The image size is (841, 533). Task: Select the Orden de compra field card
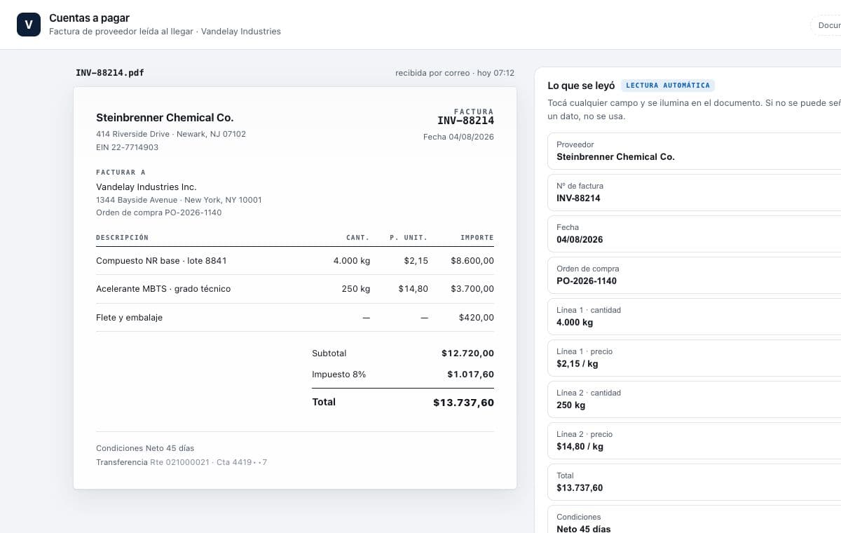point(694,275)
